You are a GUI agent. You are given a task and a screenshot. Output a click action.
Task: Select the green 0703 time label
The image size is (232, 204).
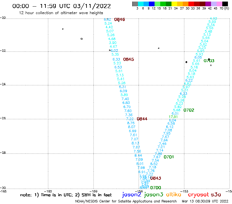pos(209,61)
